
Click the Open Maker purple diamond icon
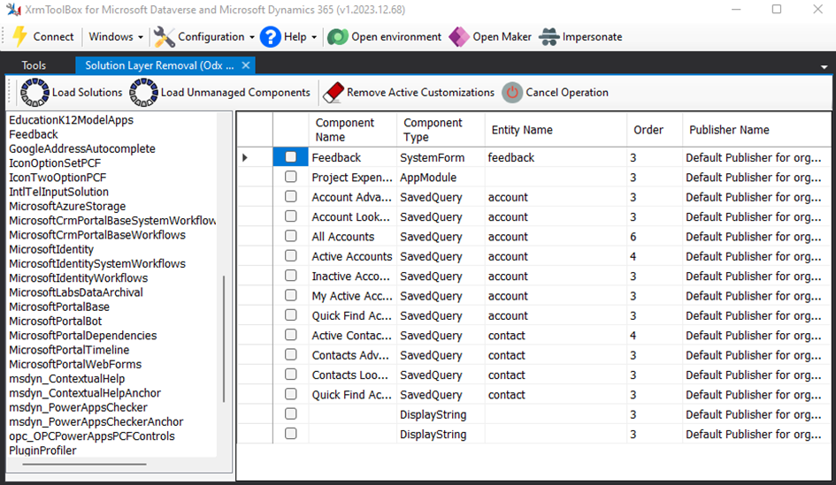[x=458, y=37]
